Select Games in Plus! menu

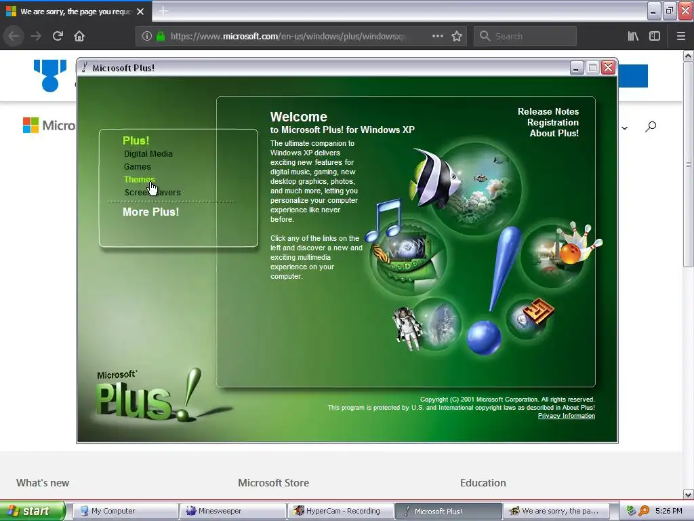(137, 167)
